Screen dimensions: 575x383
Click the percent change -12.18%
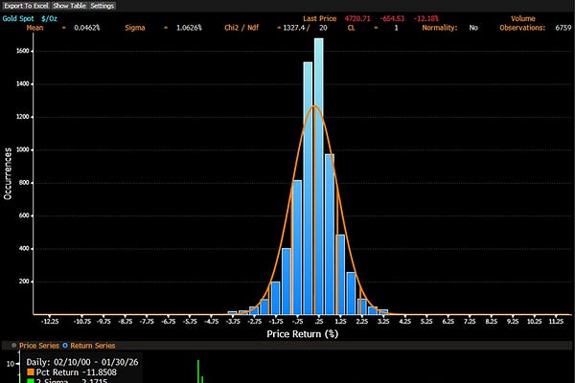coord(426,18)
